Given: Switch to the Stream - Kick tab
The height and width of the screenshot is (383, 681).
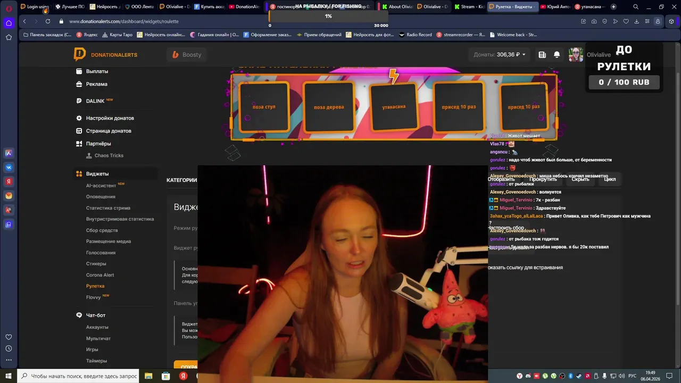Looking at the screenshot, I should [x=469, y=7].
